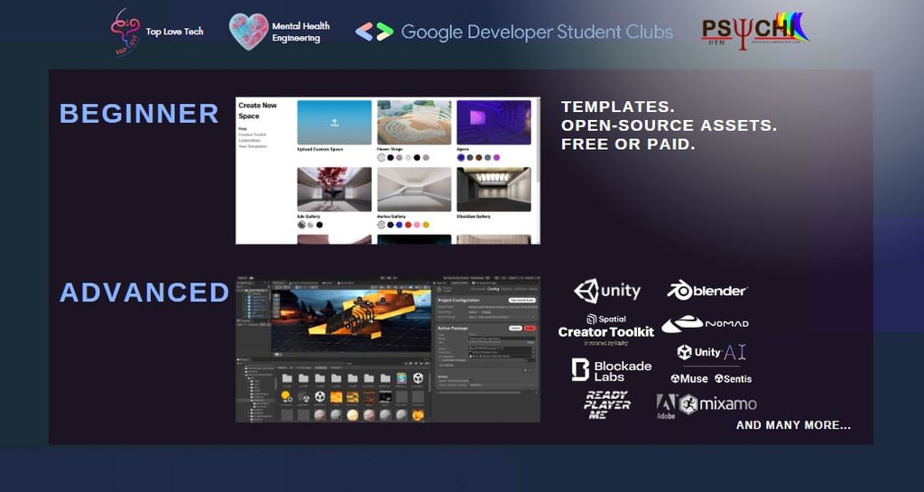Click the 'Active Package' heading in Unity
The height and width of the screenshot is (492, 924).
coord(453,329)
